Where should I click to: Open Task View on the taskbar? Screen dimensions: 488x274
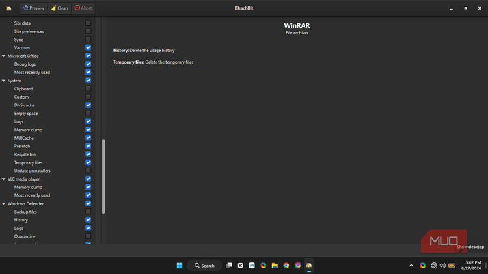229,266
